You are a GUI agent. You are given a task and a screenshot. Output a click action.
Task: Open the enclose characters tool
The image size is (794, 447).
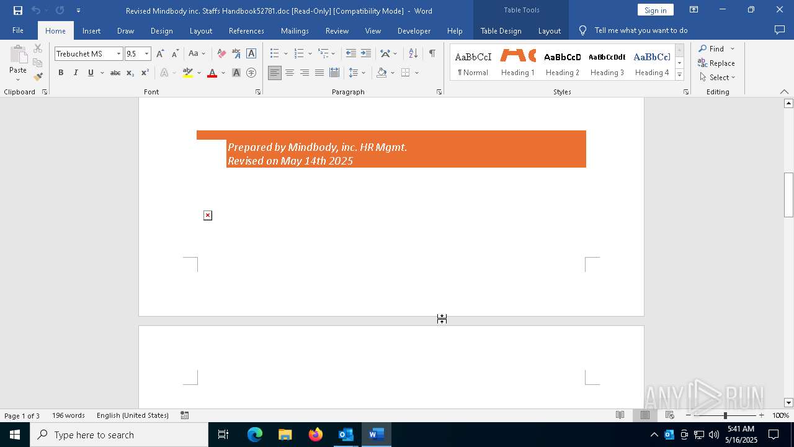[x=251, y=73]
